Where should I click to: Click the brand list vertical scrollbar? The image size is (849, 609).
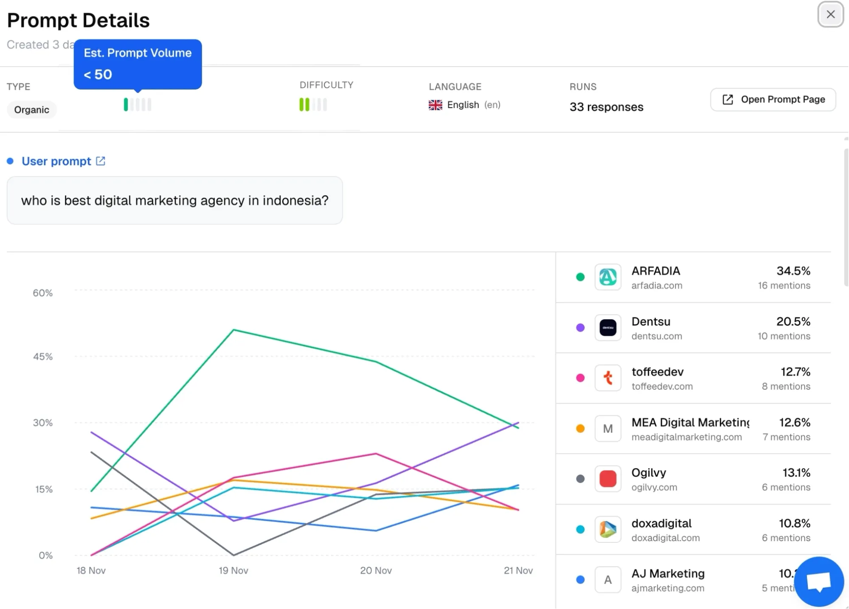tap(846, 216)
